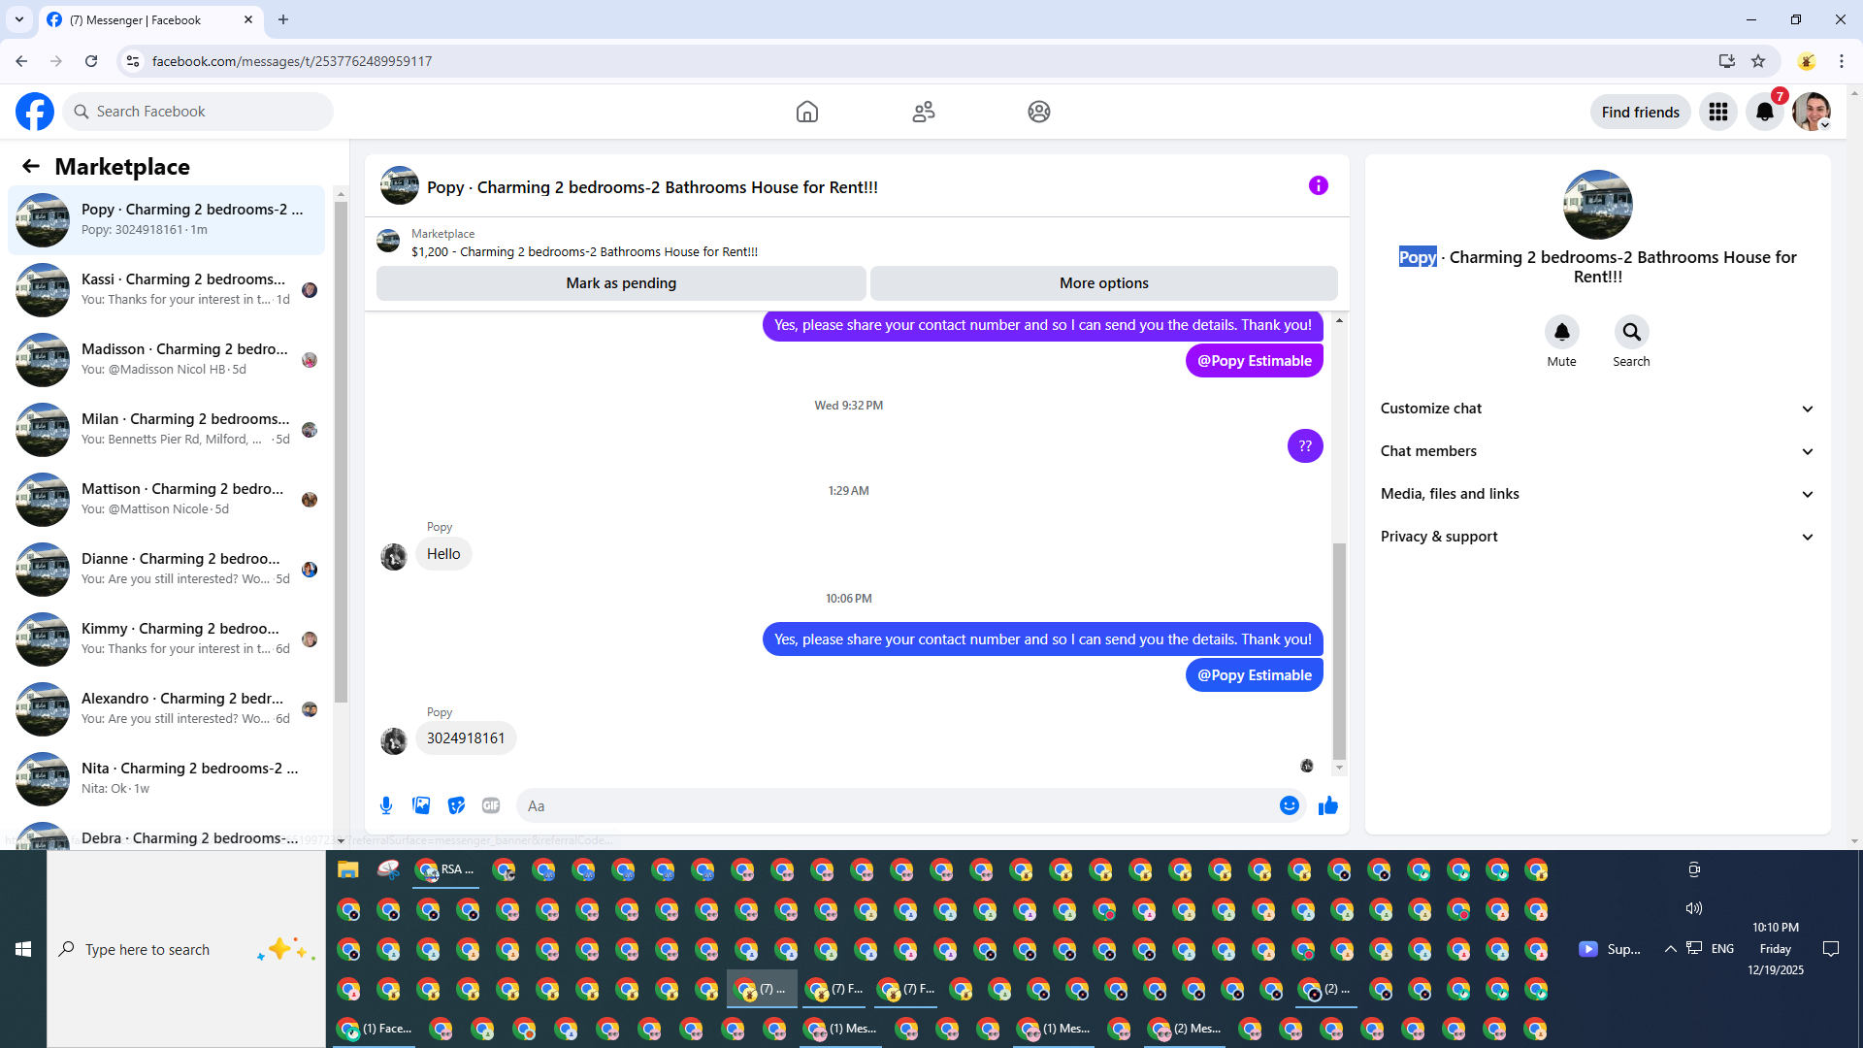Click the Aa message input field
The height and width of the screenshot is (1048, 1863).
pos(893,805)
